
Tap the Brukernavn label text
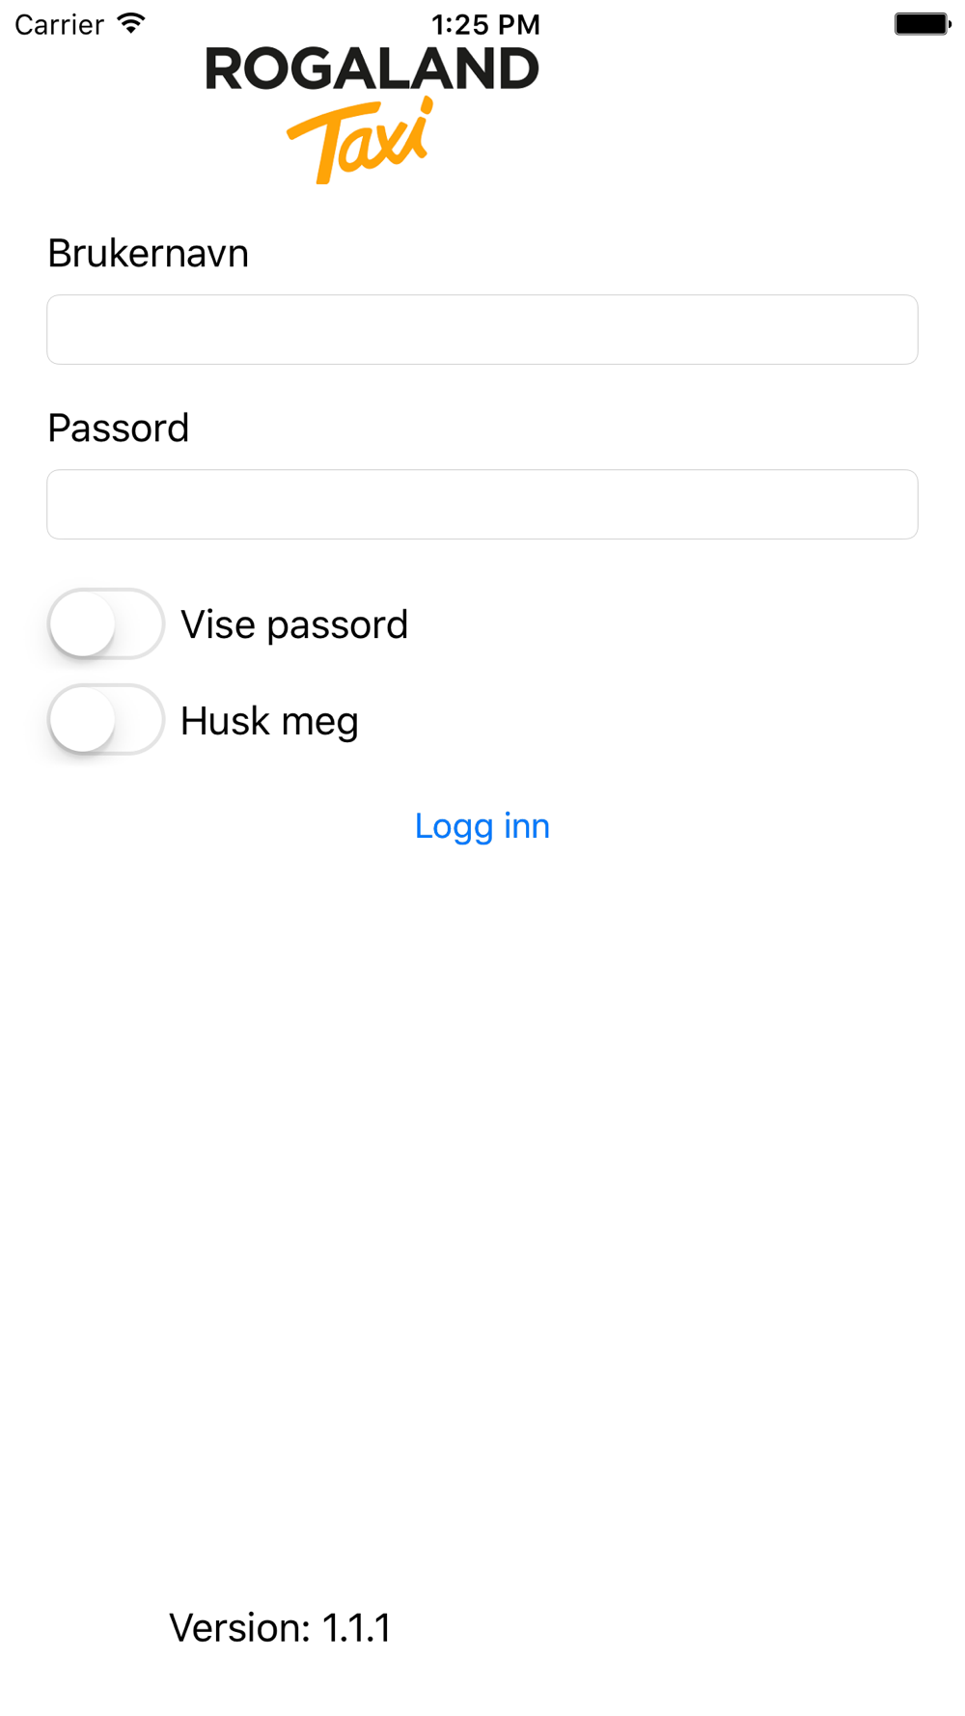coord(149,253)
